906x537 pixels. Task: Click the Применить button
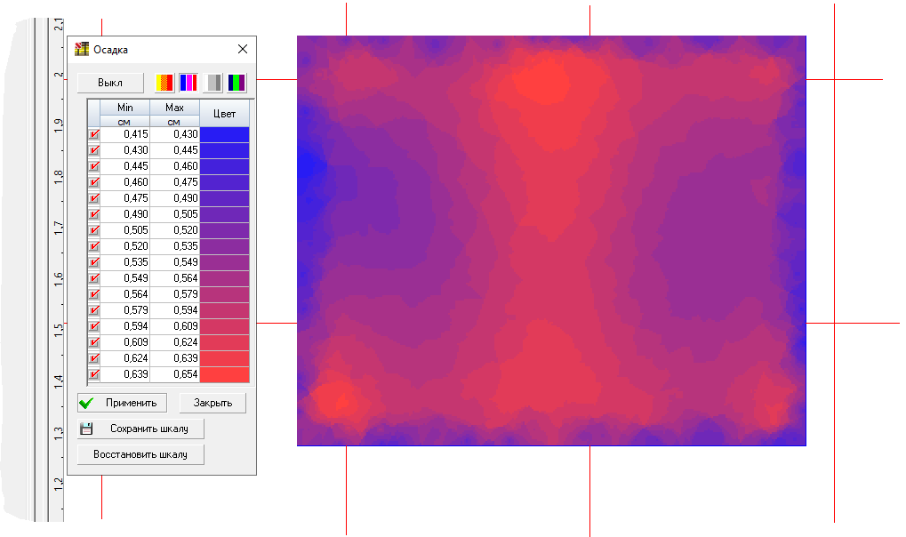[122, 403]
